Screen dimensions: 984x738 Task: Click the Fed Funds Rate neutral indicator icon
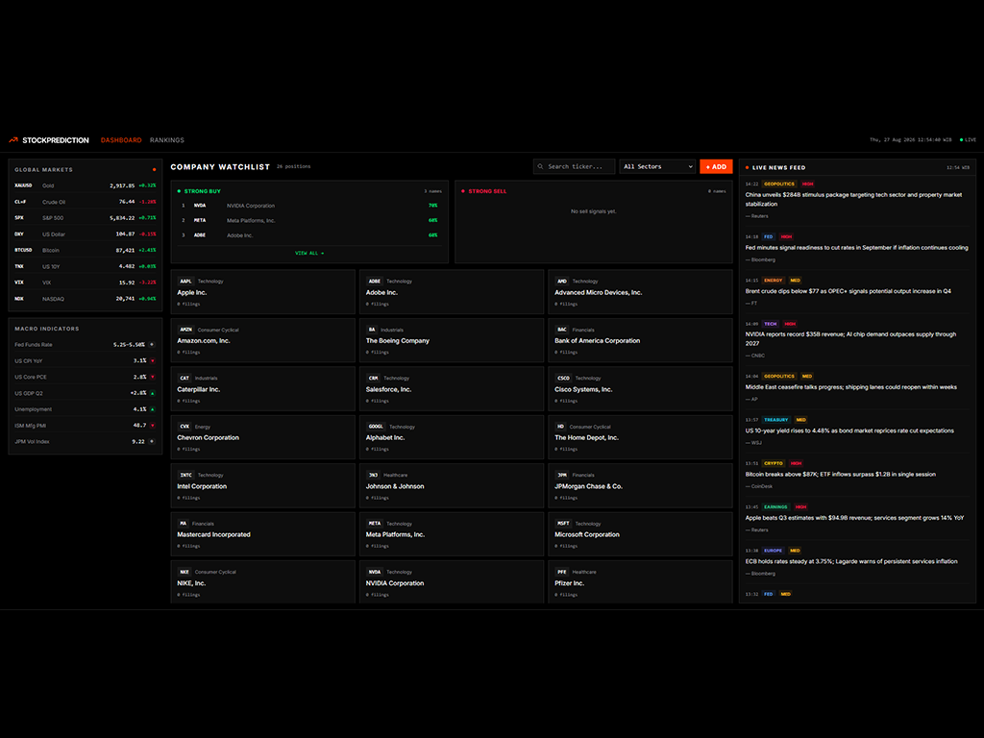[x=152, y=345]
